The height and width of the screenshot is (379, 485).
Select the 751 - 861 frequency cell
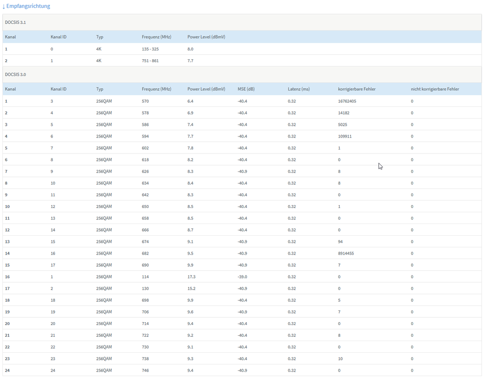click(x=150, y=61)
